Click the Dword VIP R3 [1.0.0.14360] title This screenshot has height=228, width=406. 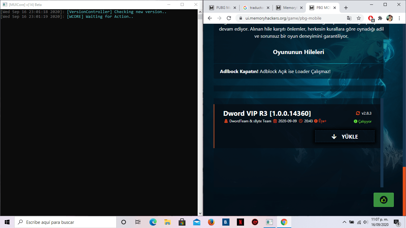(x=267, y=113)
